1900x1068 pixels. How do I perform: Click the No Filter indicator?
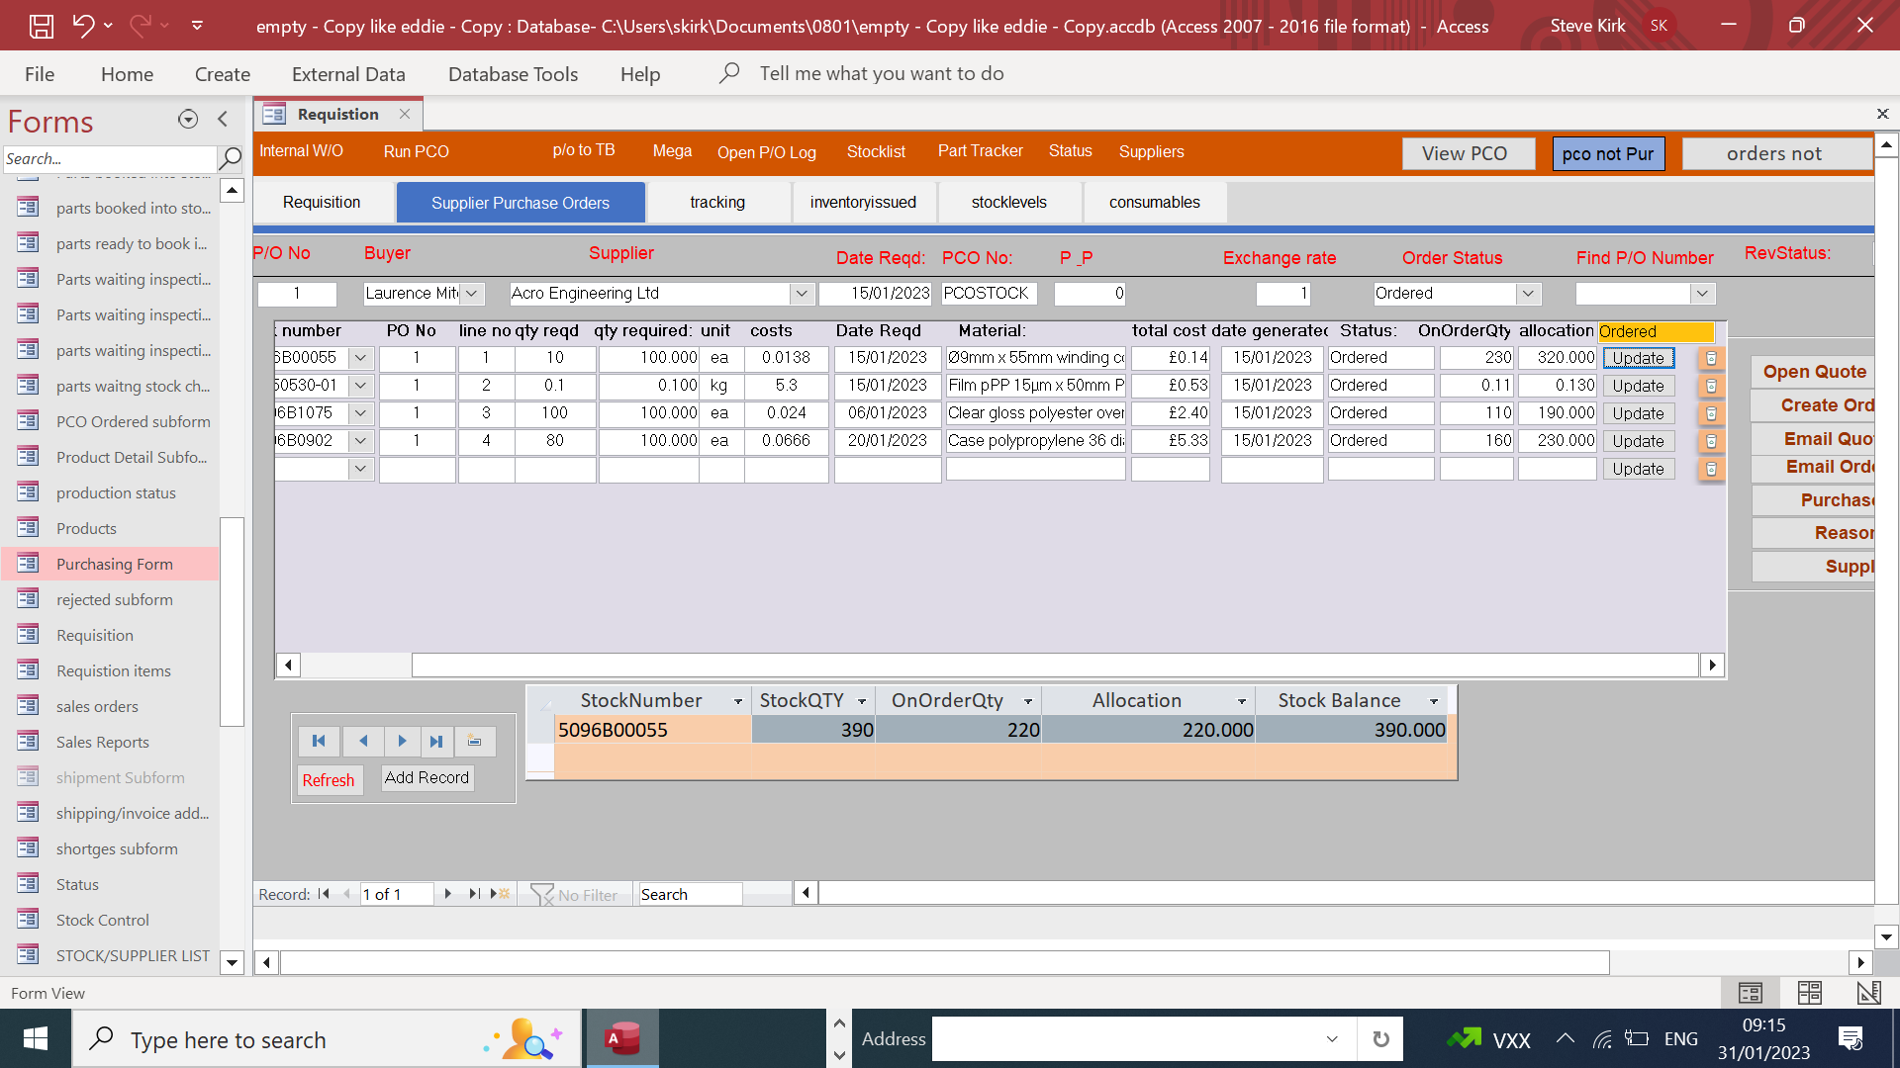pyautogui.click(x=574, y=895)
